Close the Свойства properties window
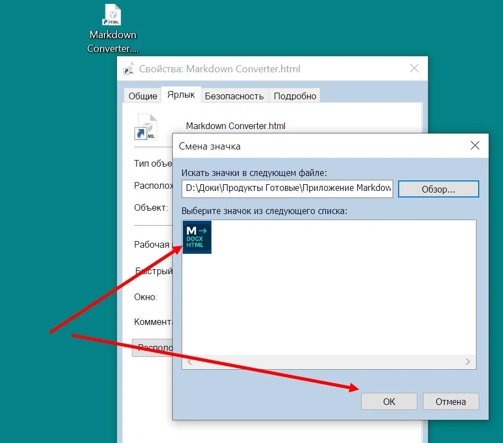Viewport: 503px width, 443px height. coord(414,69)
